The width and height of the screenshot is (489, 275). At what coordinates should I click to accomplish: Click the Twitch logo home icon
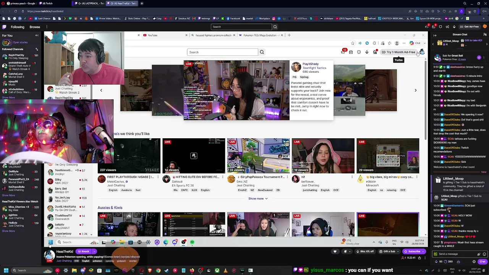point(4,27)
